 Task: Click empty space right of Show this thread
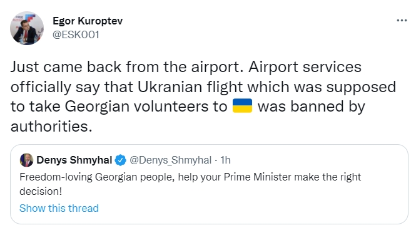click(252, 208)
